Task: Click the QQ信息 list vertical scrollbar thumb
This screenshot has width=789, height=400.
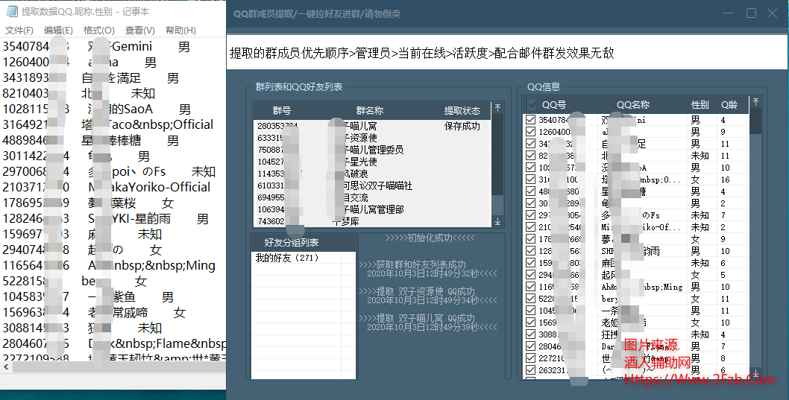Action: point(755,121)
